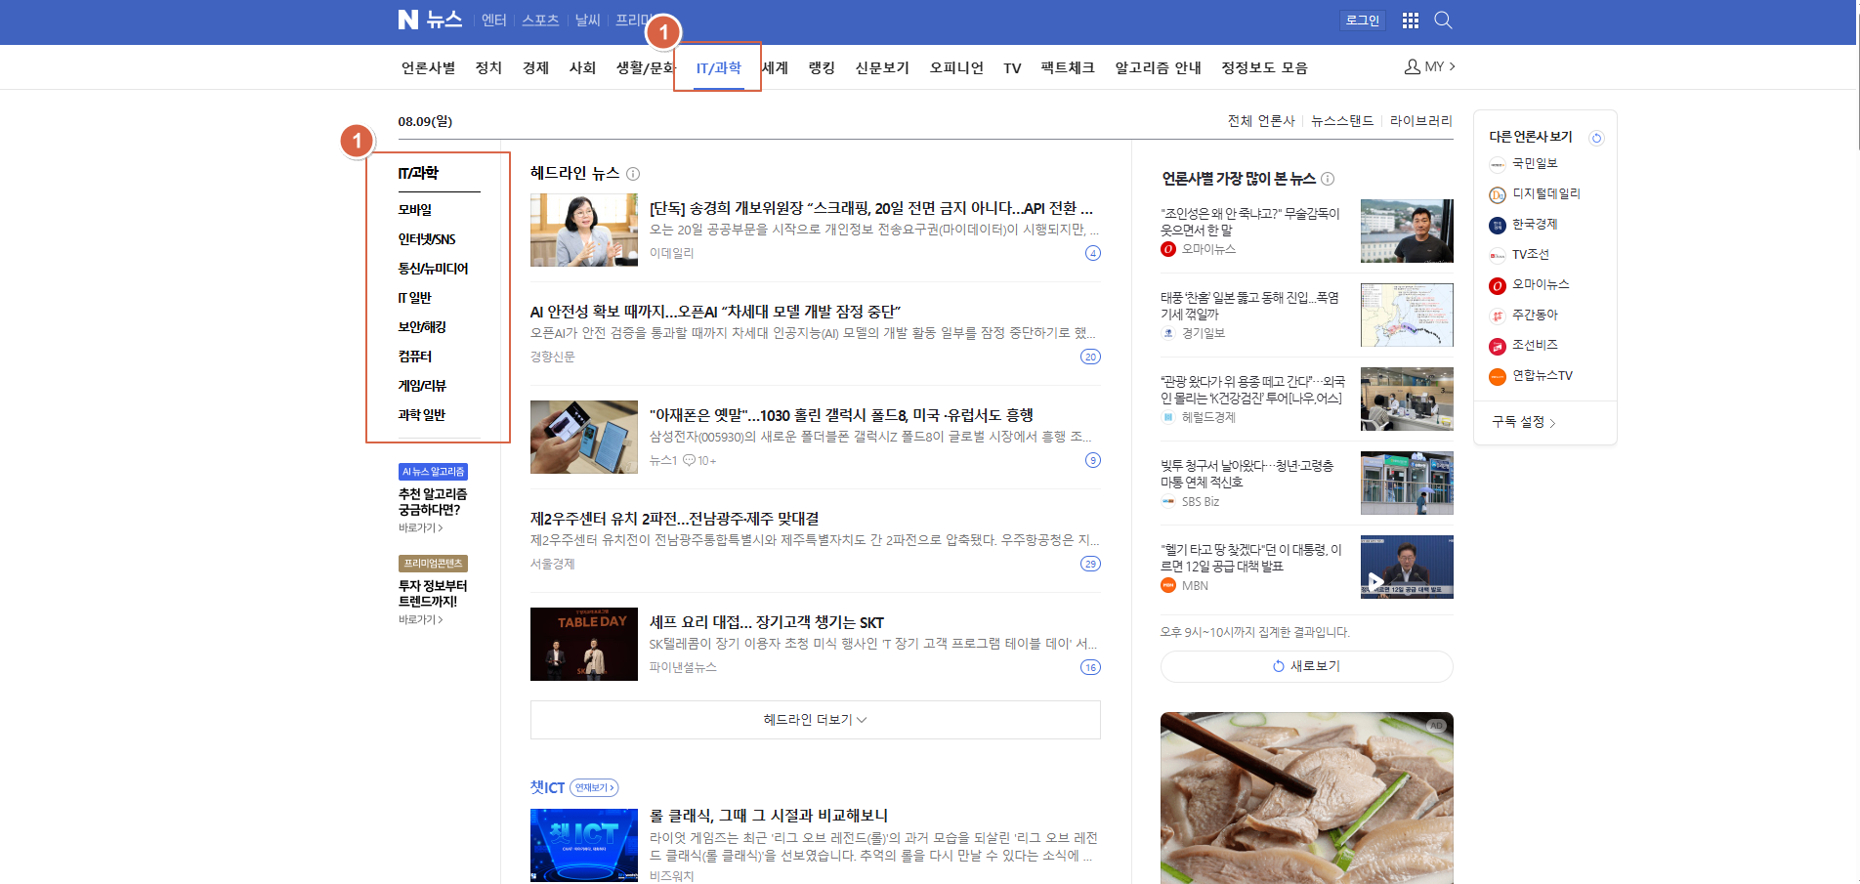1860x884 pixels.
Task: Click comment bubble icon under 폴드8 article
Action: (689, 460)
